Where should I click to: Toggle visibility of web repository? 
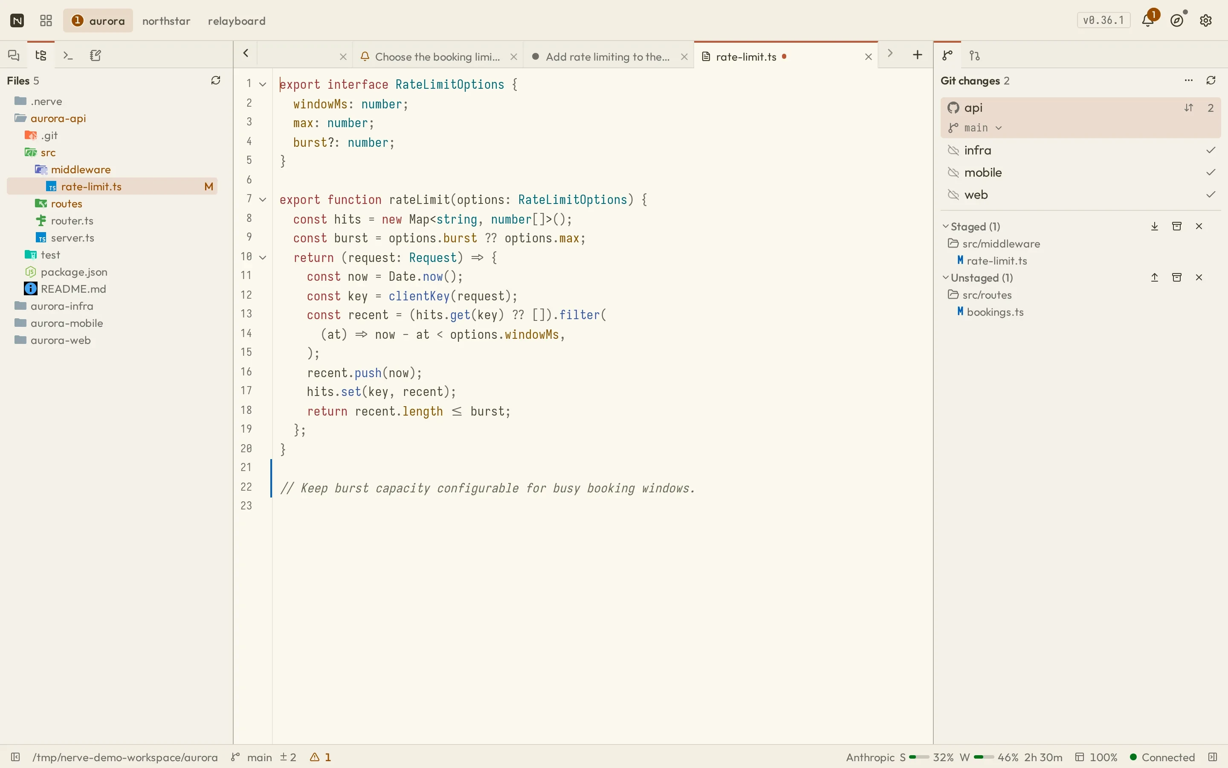coord(953,195)
